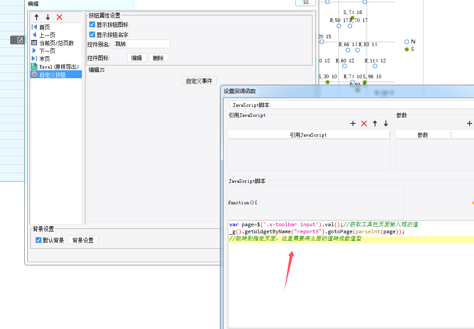Select 当前页/总页数 list entry
The width and height of the screenshot is (474, 329).
pos(56,43)
